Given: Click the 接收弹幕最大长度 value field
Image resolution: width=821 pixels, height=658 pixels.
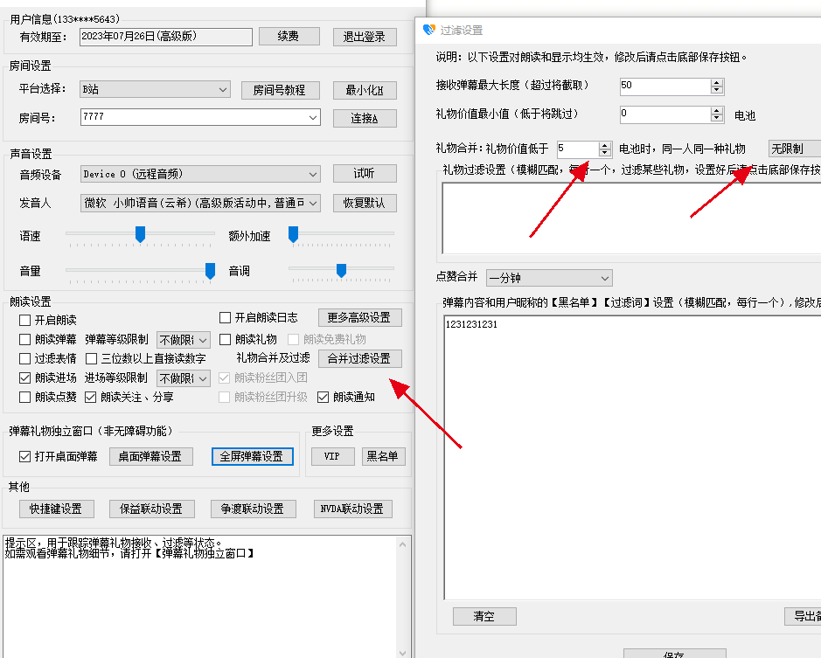Looking at the screenshot, I should [665, 86].
